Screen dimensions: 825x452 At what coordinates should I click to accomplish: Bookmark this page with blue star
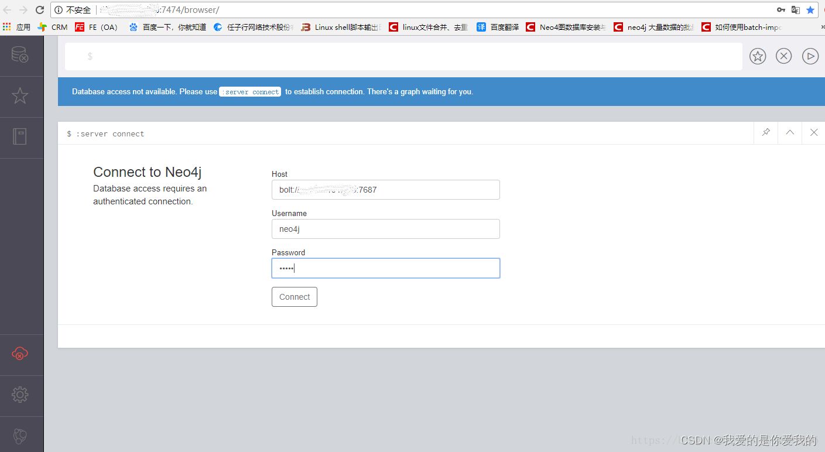coord(810,10)
